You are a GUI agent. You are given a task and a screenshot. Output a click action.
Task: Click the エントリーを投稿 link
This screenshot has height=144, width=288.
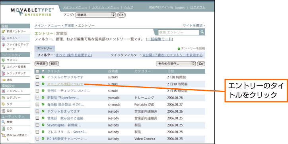click(x=193, y=48)
